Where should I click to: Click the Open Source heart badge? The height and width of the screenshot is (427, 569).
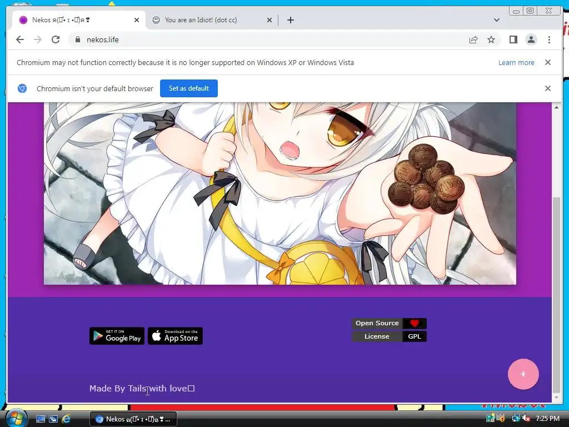pyautogui.click(x=389, y=323)
